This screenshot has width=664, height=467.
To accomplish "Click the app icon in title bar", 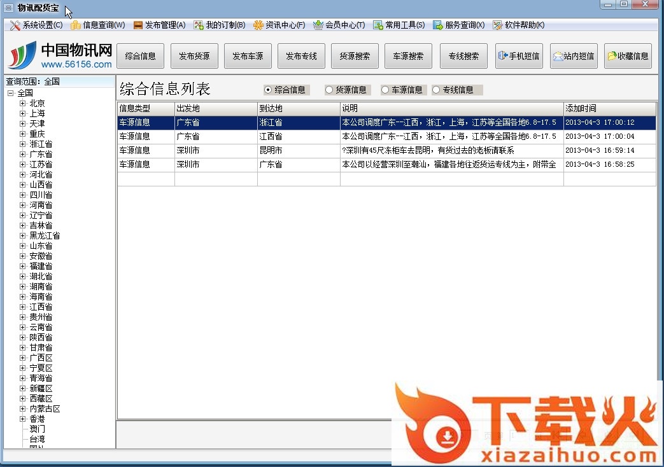I will pos(8,8).
